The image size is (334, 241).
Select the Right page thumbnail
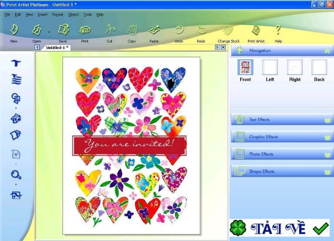tap(295, 67)
